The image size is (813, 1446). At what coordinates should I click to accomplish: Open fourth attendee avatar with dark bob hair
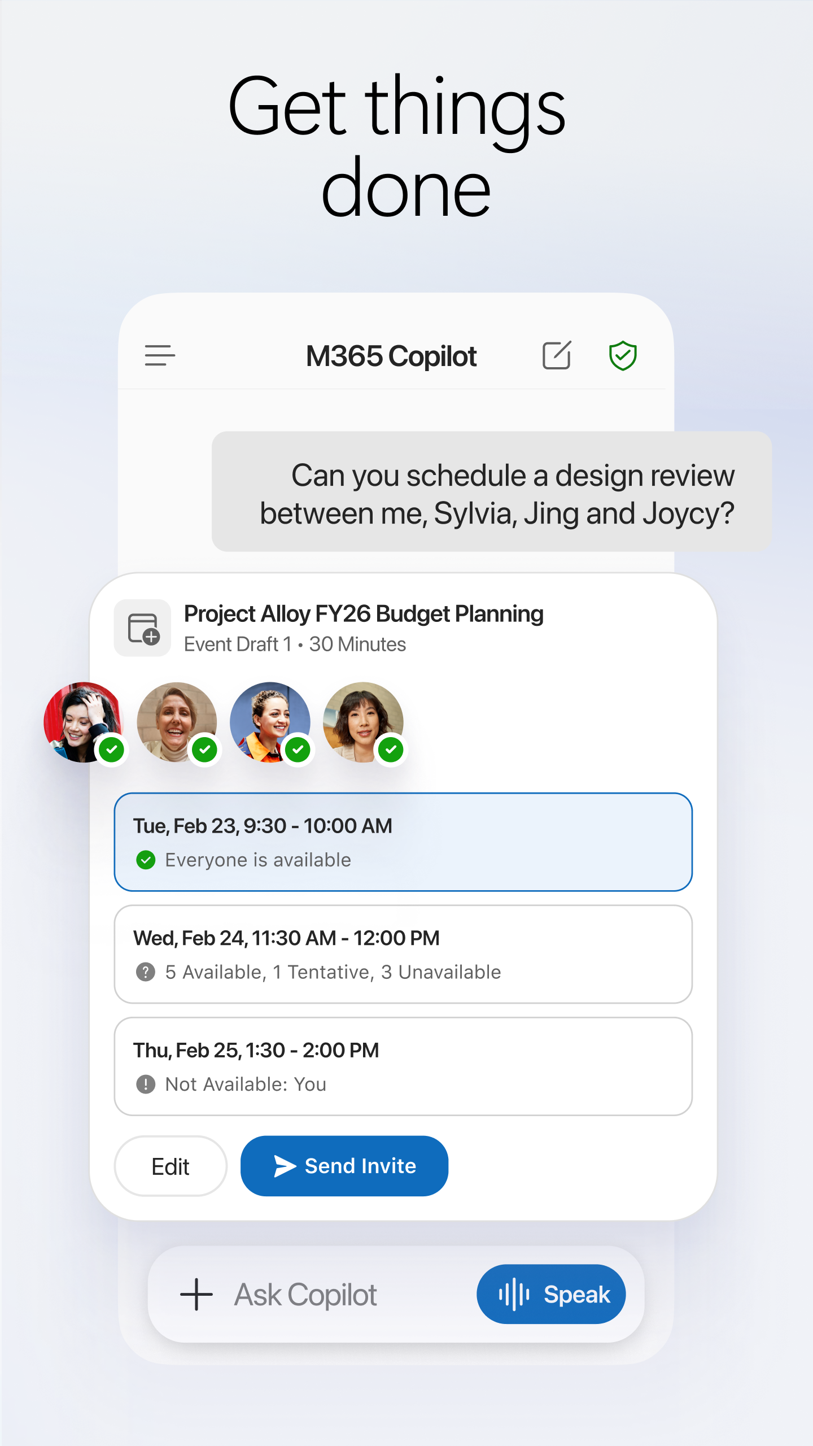(x=363, y=722)
